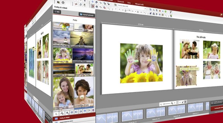Click the Vybrať adresár folder button

tap(87, 15)
